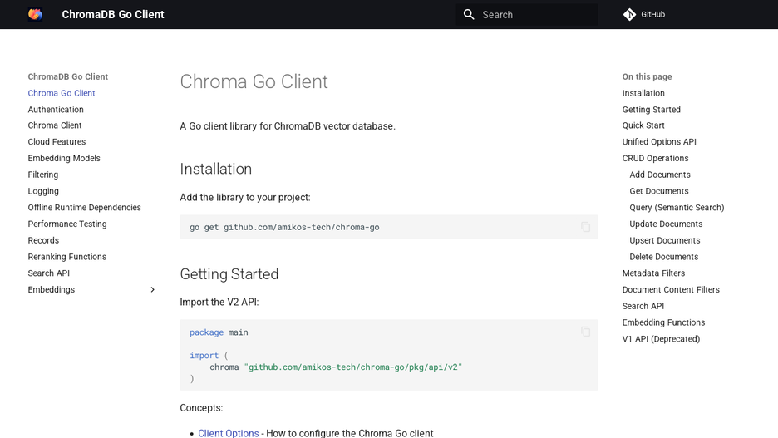The height and width of the screenshot is (438, 778).
Task: Jump to Search API in On this page
Action: tap(643, 306)
